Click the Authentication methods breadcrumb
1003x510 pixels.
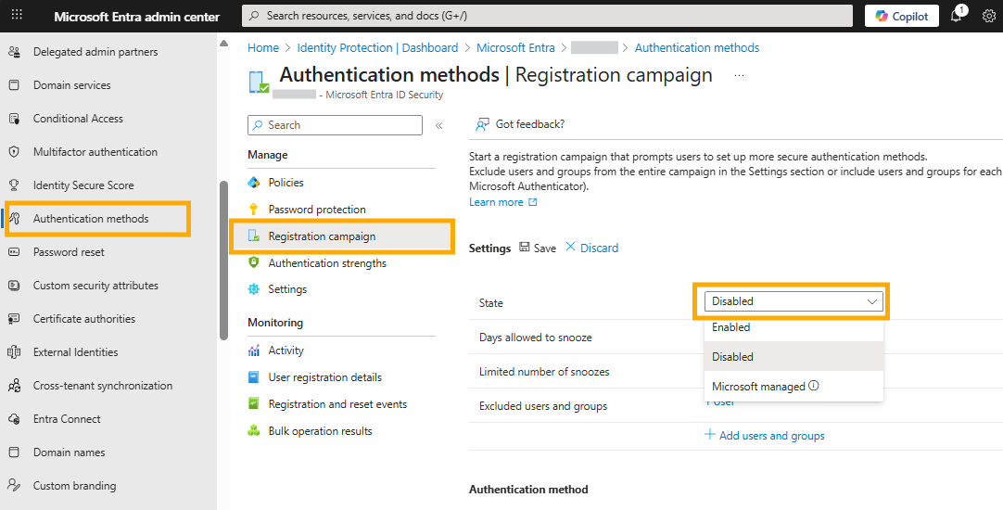pyautogui.click(x=696, y=47)
